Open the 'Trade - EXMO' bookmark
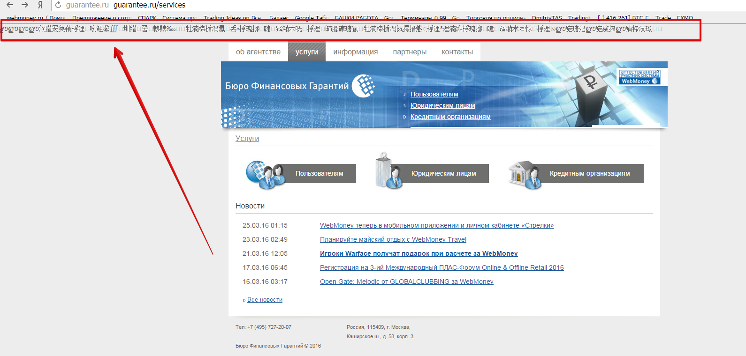The width and height of the screenshot is (746, 356). [674, 18]
